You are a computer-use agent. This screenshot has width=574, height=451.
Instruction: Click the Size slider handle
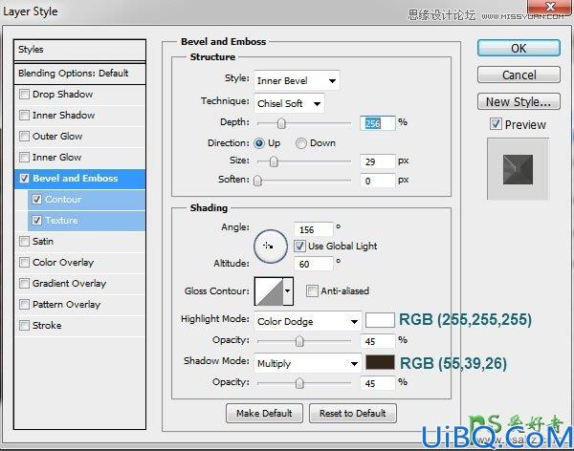(x=274, y=161)
